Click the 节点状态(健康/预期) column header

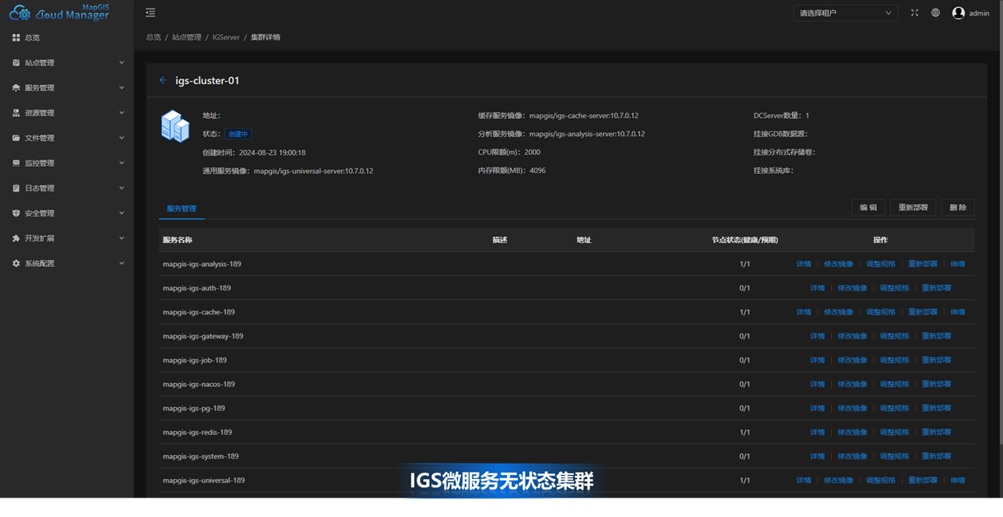pyautogui.click(x=744, y=240)
